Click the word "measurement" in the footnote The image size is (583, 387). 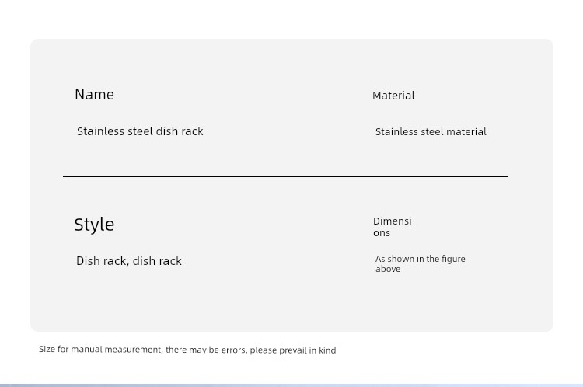134,350
